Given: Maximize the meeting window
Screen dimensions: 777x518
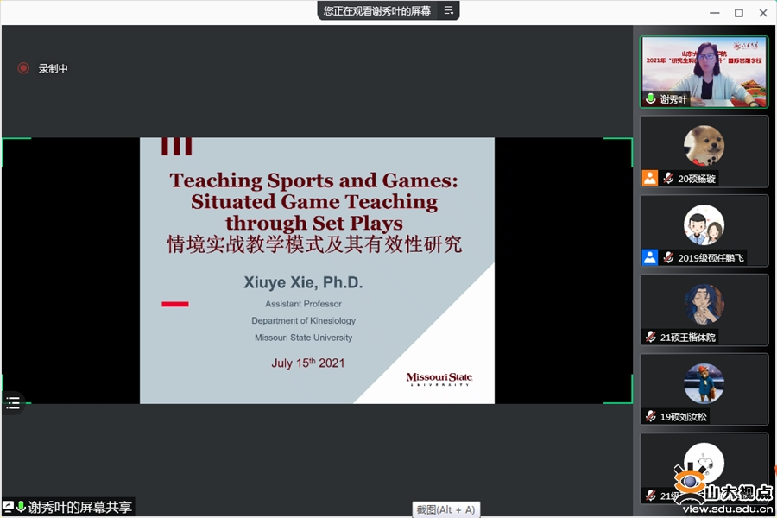Looking at the screenshot, I should 738,12.
